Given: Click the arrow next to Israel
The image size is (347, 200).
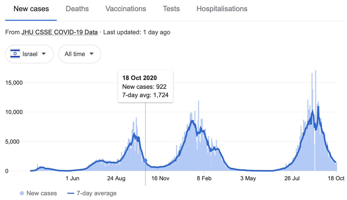Looking at the screenshot, I should [x=44, y=54].
